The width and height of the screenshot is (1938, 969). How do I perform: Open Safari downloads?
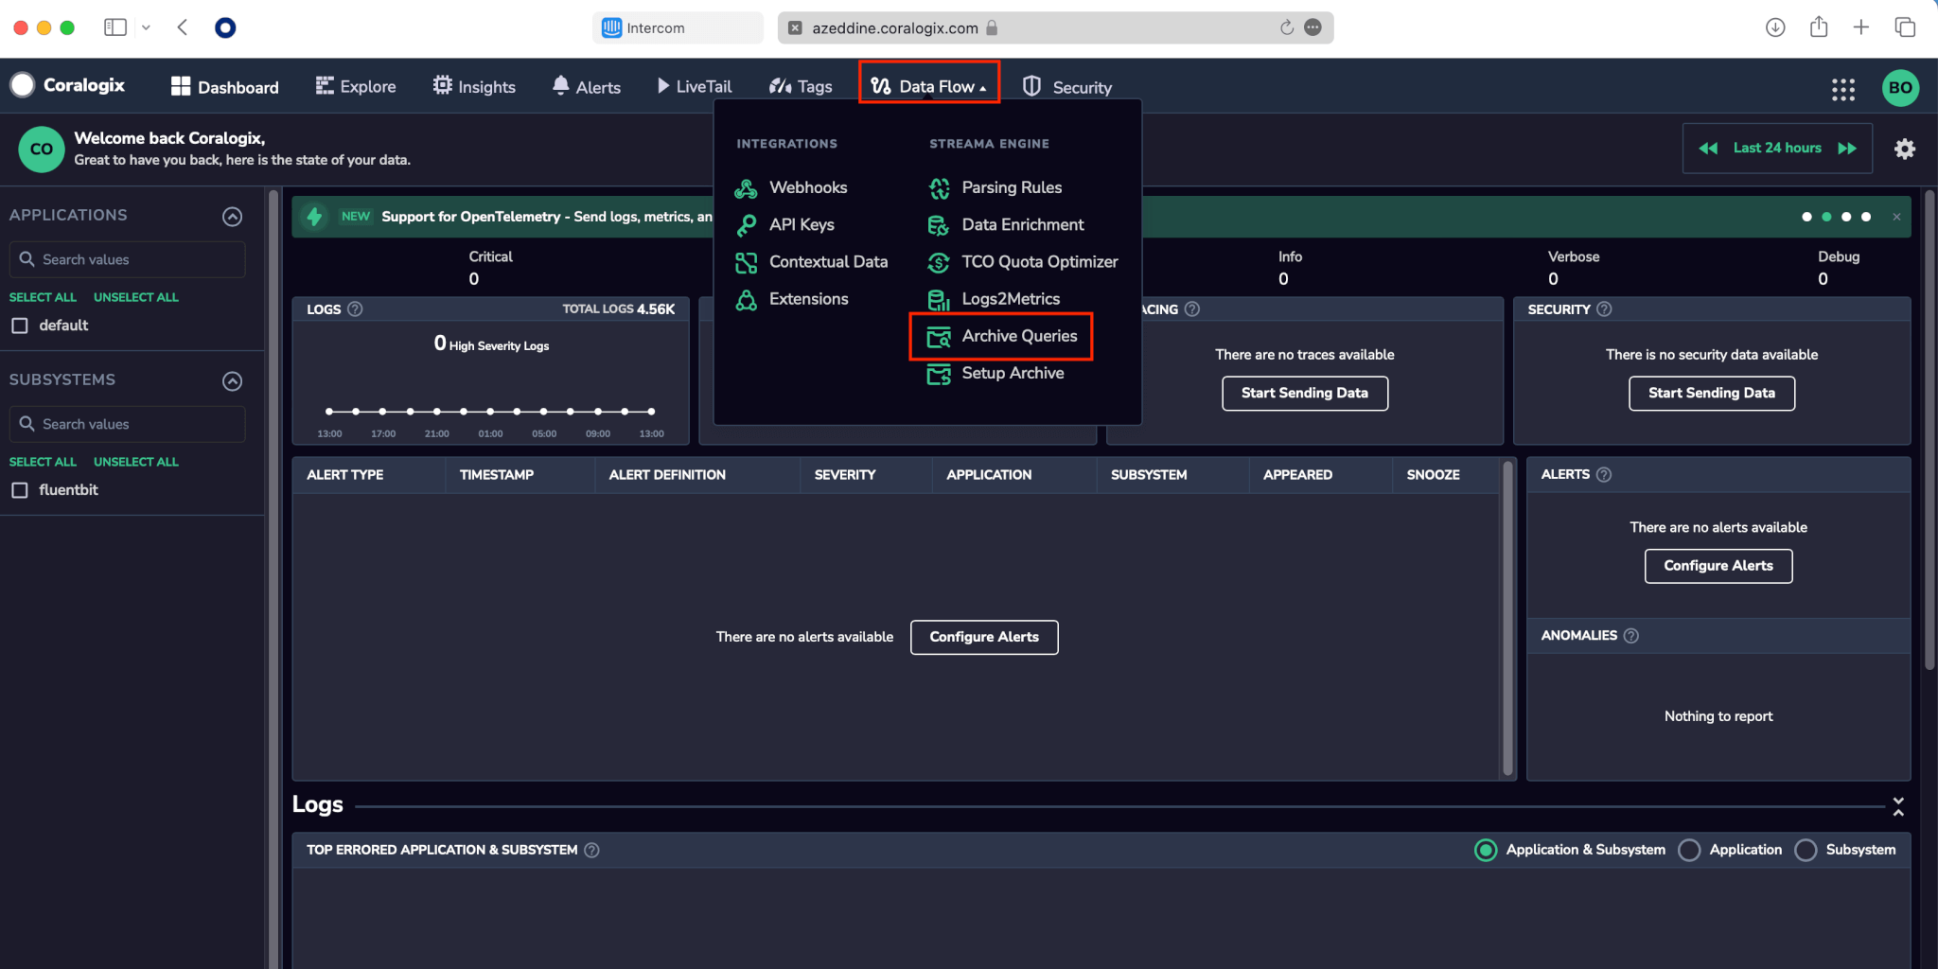[1775, 27]
